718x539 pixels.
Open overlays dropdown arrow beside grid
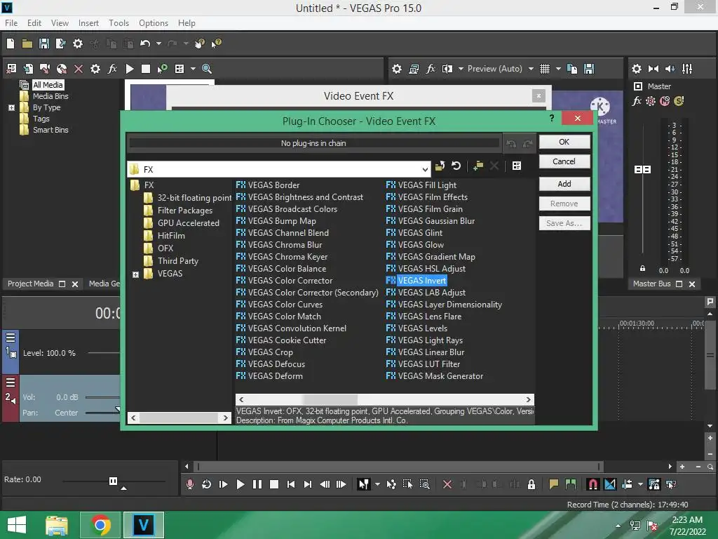point(558,69)
